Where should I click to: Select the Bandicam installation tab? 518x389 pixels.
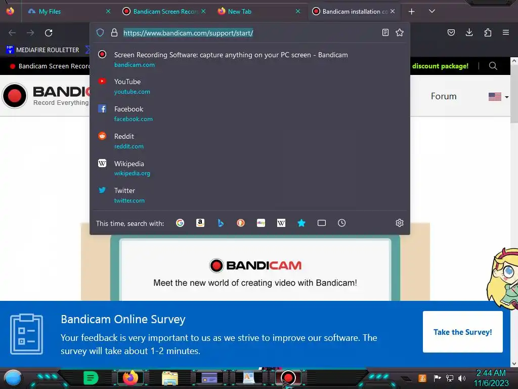[354, 12]
